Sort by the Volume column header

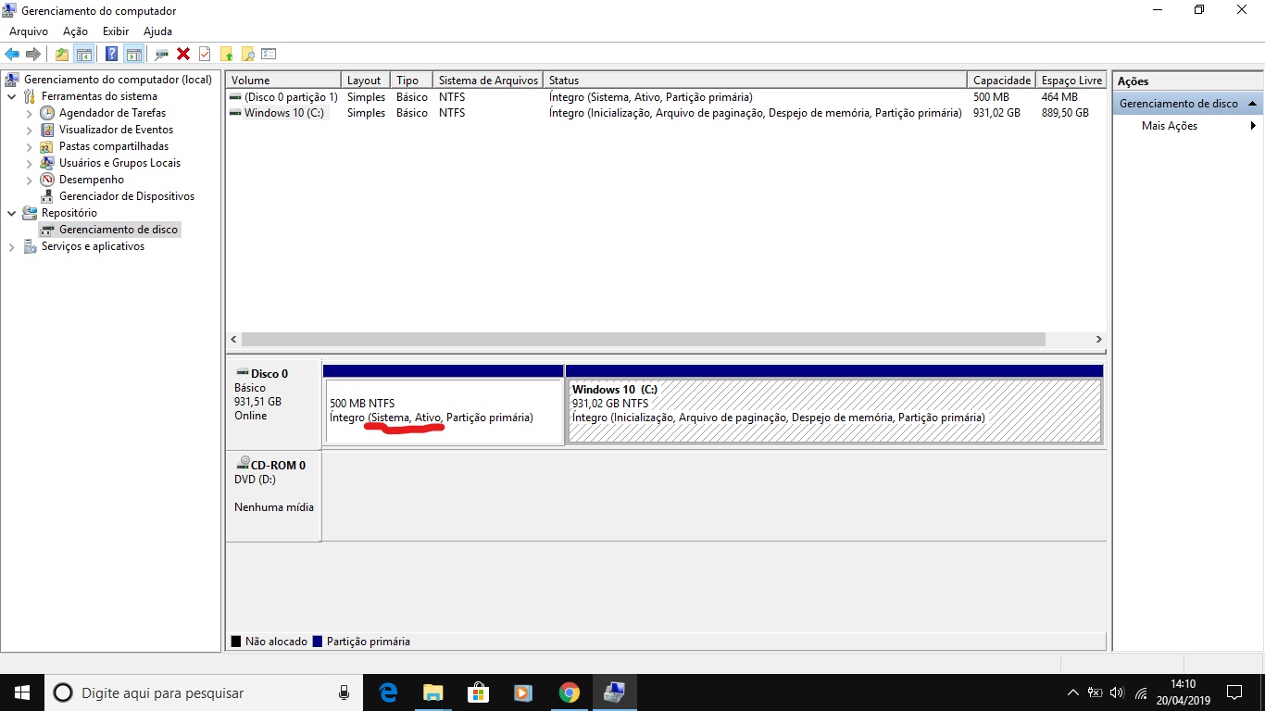pos(283,81)
